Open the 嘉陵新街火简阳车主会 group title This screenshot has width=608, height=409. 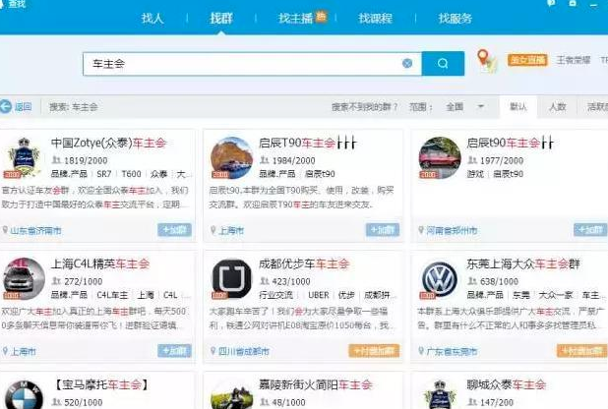point(315,384)
